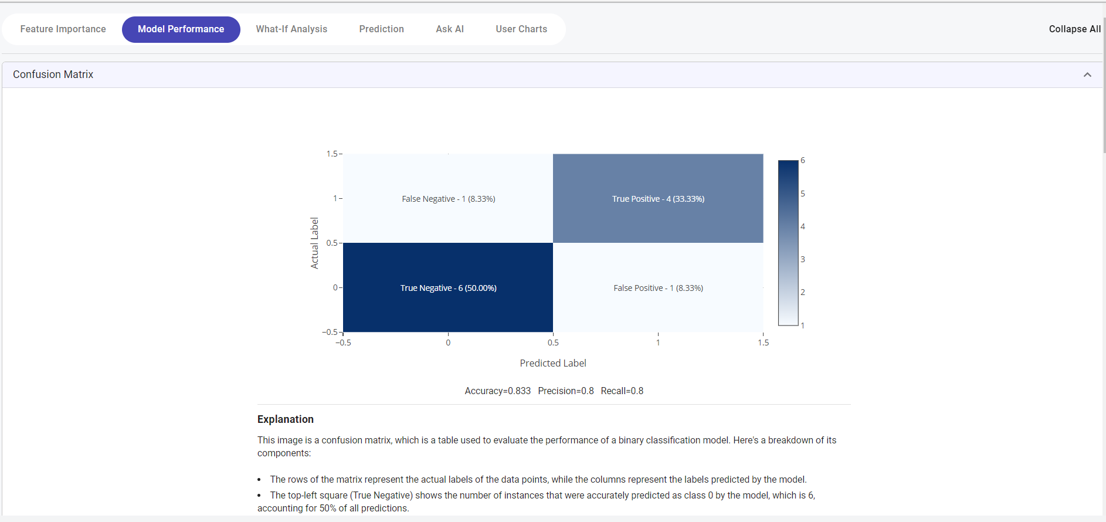Open the What-If Analysis tab
This screenshot has height=522, width=1106.
(x=291, y=29)
